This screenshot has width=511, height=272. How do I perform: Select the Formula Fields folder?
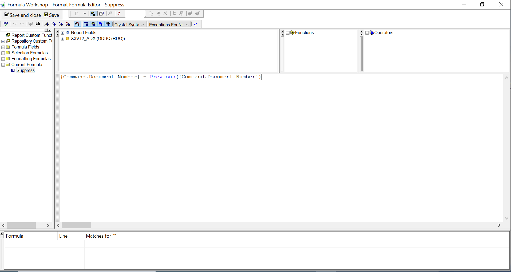[25, 47]
